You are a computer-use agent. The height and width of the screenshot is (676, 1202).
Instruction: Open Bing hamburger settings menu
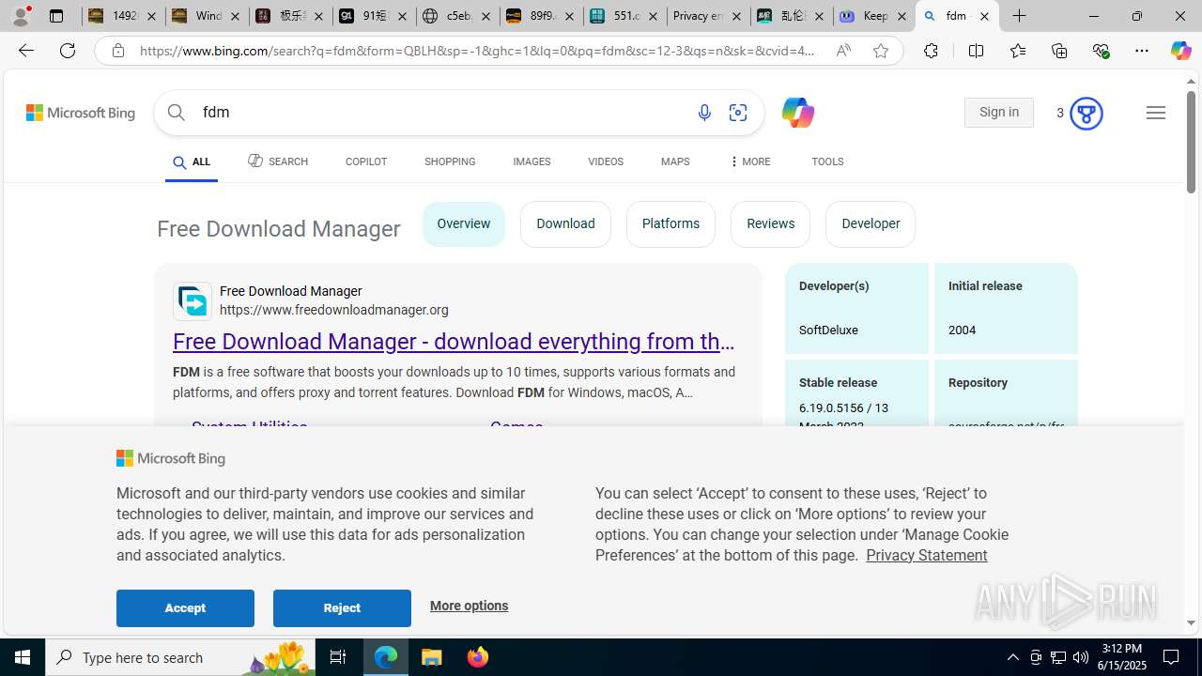click(1156, 113)
